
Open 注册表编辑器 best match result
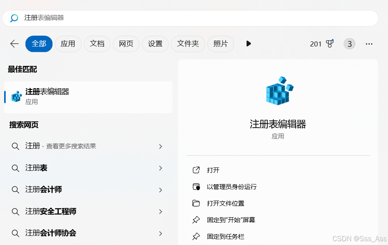(88, 97)
